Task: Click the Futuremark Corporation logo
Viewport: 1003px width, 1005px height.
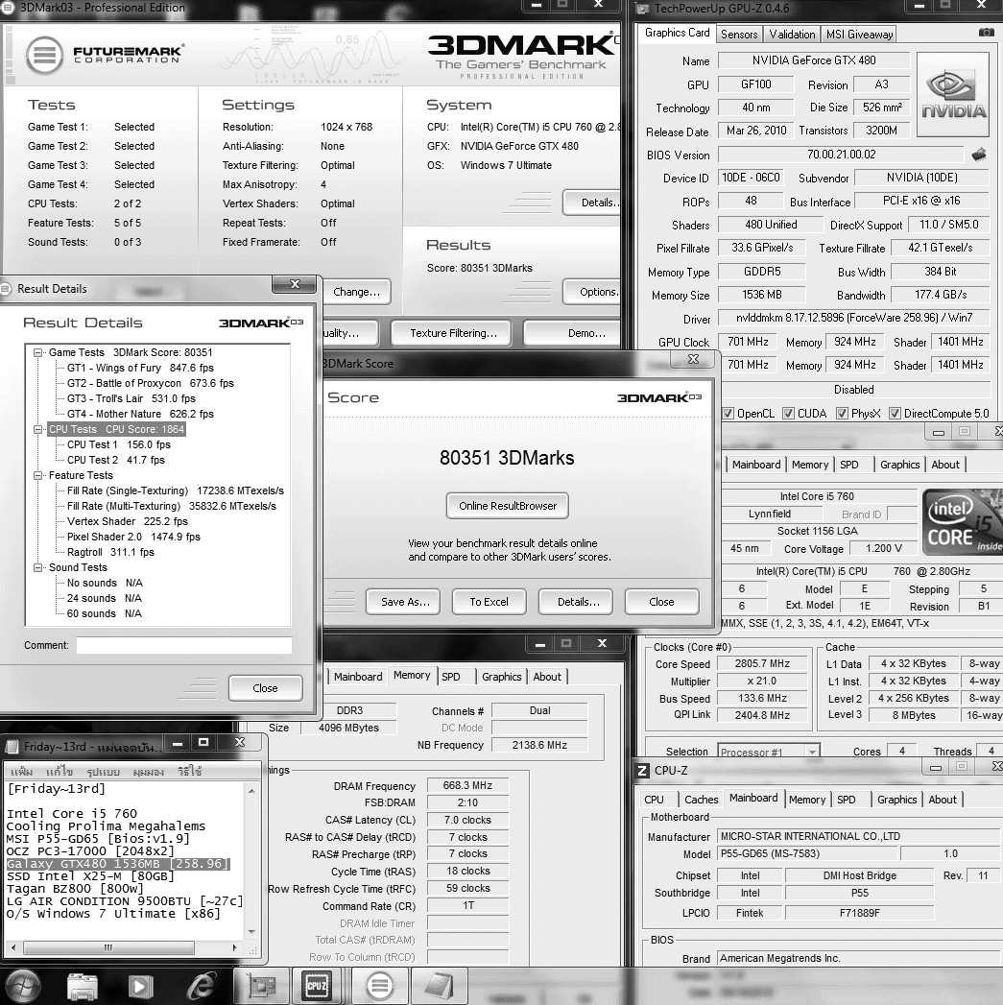Action: [106, 55]
